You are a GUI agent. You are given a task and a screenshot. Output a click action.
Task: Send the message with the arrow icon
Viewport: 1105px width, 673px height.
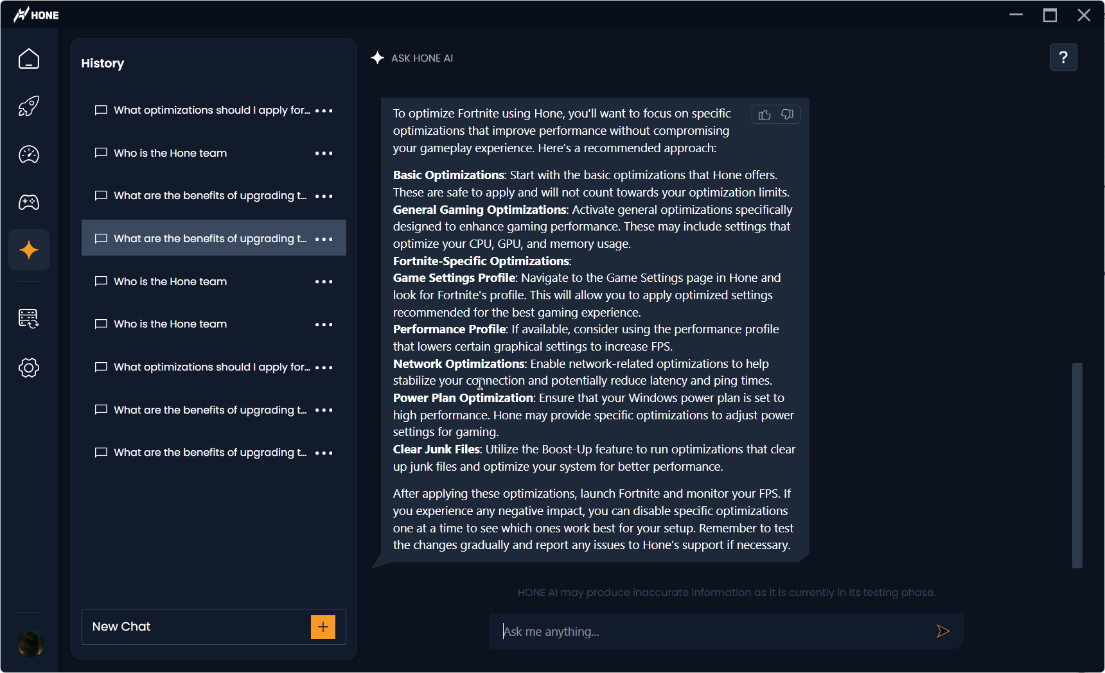(942, 631)
